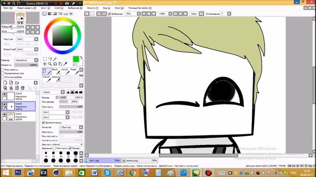Delete the selected layer with trash
Viewport: 316px width, 177px height.
coord(23,88)
